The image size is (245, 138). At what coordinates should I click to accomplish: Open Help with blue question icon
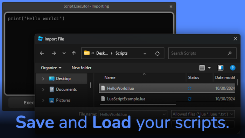tap(233, 68)
